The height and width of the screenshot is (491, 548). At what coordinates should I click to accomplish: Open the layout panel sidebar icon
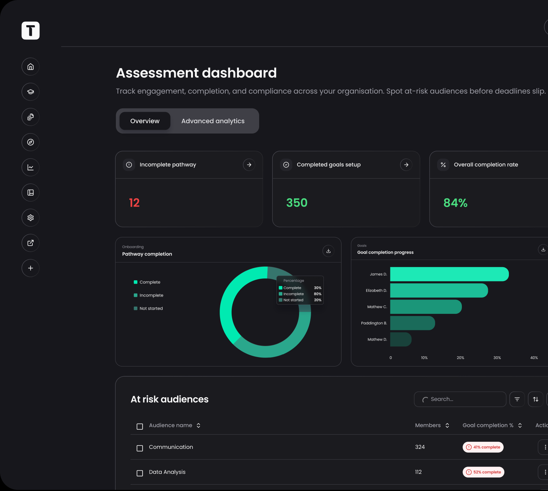pos(30,193)
